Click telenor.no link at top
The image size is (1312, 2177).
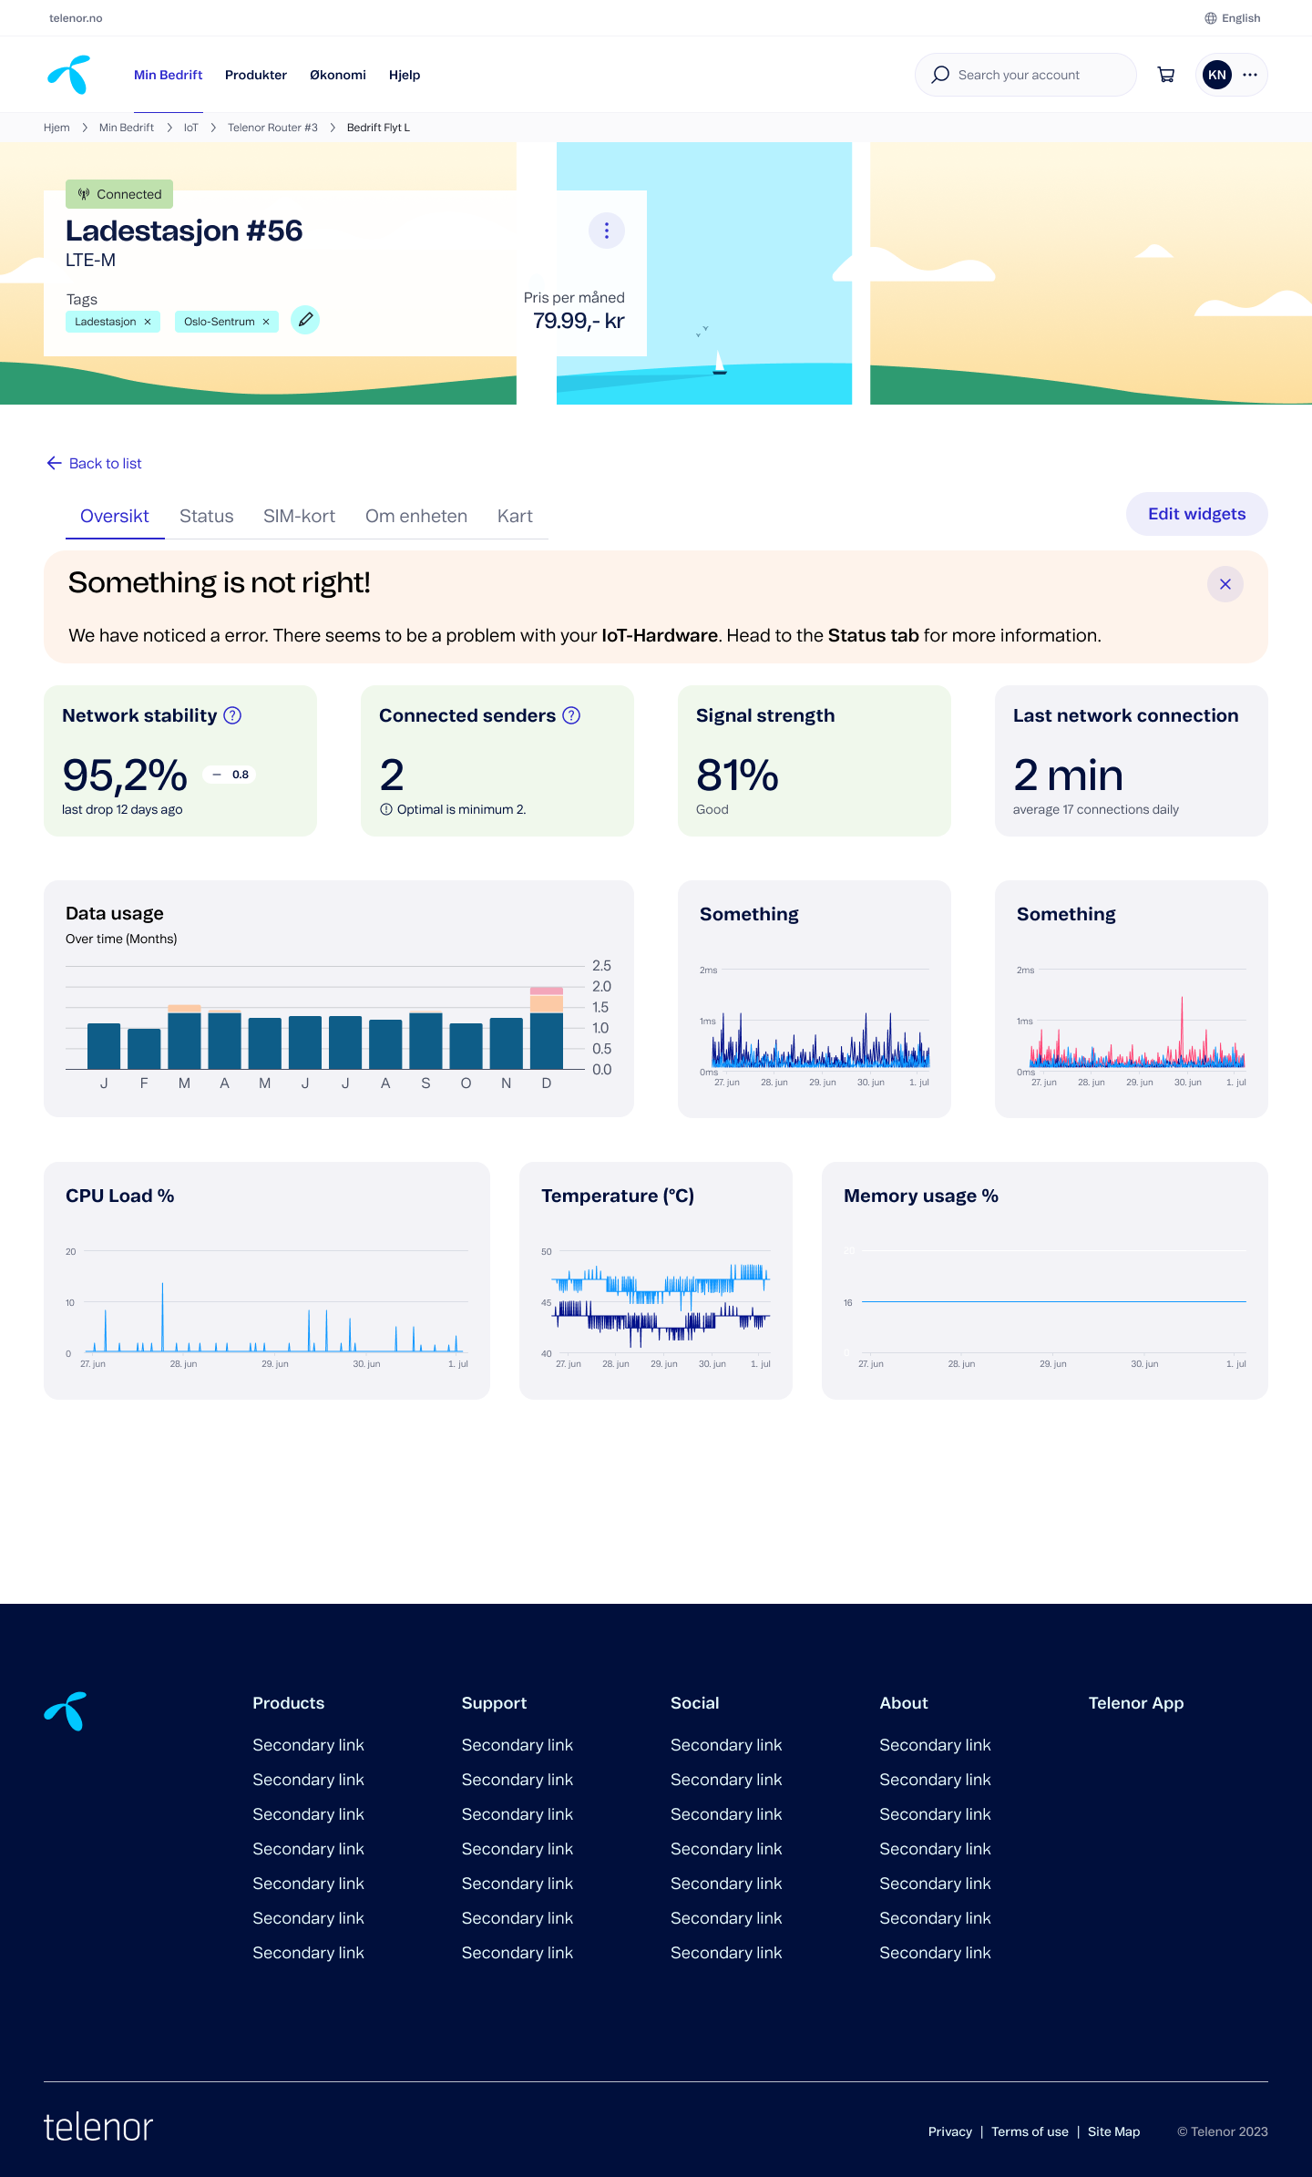click(76, 18)
